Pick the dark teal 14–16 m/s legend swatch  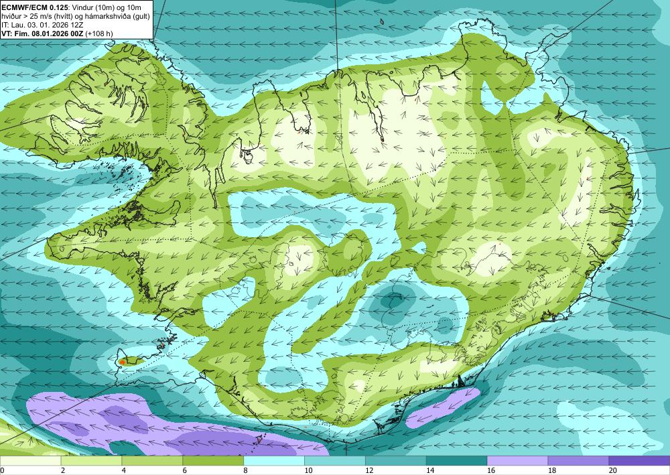point(456,461)
